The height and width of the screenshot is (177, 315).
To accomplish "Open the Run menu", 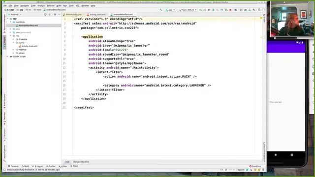I will [x=65, y=6].
